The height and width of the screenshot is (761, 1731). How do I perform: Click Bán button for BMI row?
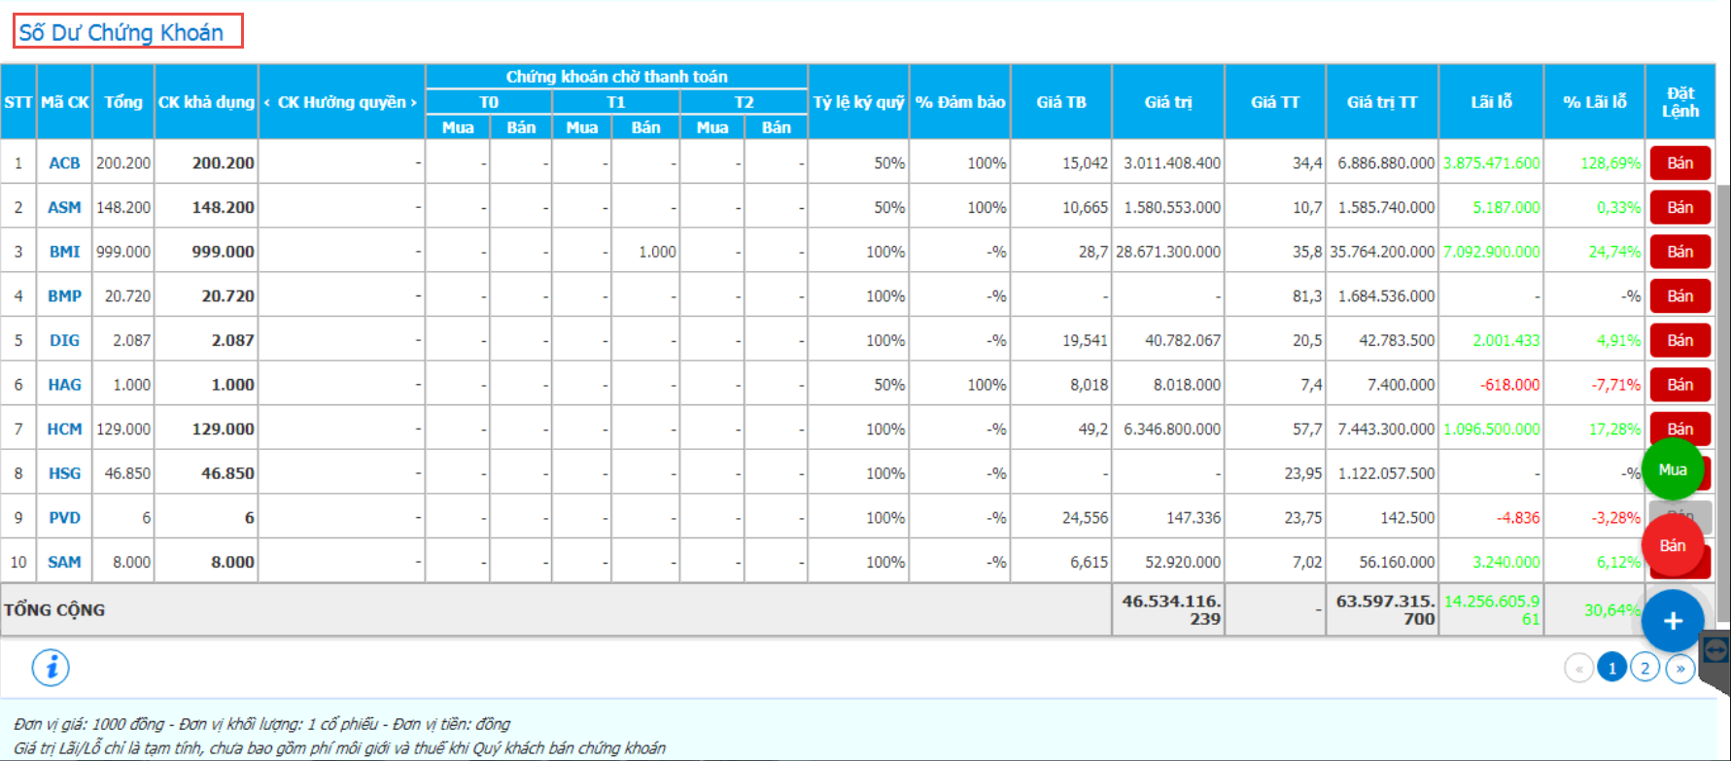pyautogui.click(x=1680, y=252)
